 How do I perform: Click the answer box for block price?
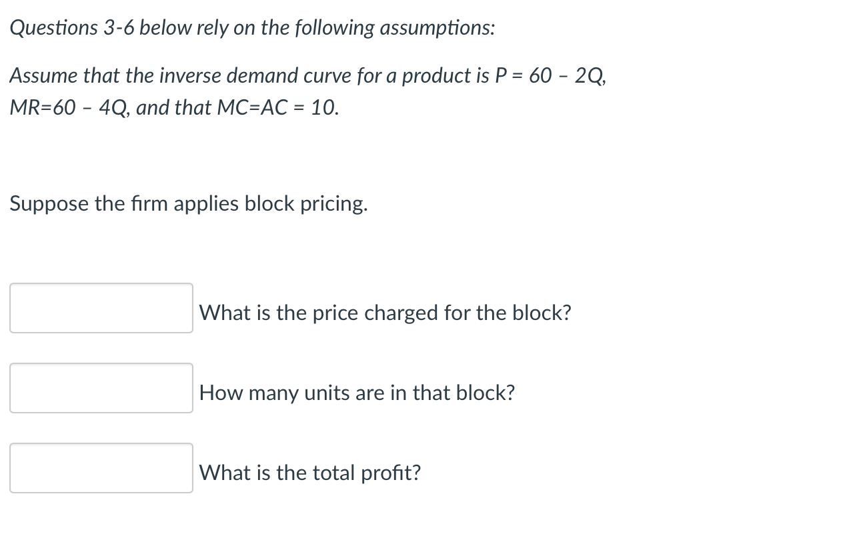(x=101, y=308)
